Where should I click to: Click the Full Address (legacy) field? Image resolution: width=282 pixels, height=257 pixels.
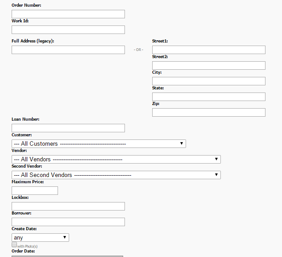(x=68, y=50)
